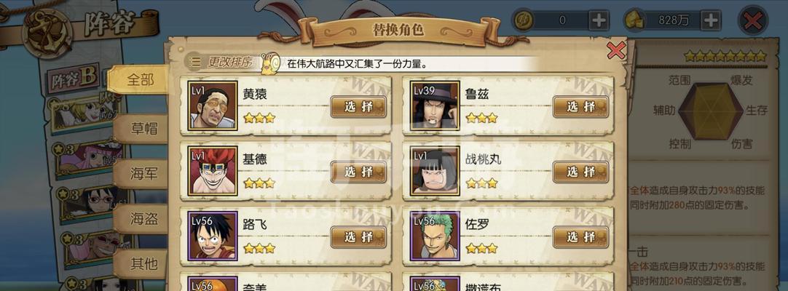788x291 pixels.
Task: Open the 海盗 category tab
Action: coord(144,219)
